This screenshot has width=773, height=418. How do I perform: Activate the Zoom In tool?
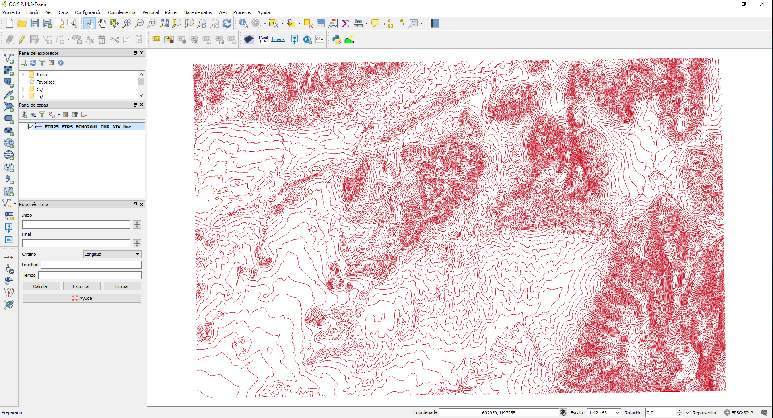[126, 23]
